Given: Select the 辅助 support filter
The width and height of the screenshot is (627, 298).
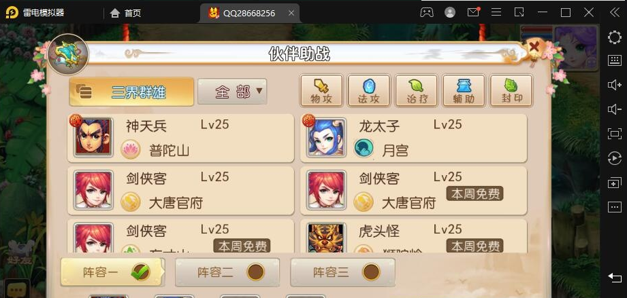Looking at the screenshot, I should pyautogui.click(x=464, y=91).
